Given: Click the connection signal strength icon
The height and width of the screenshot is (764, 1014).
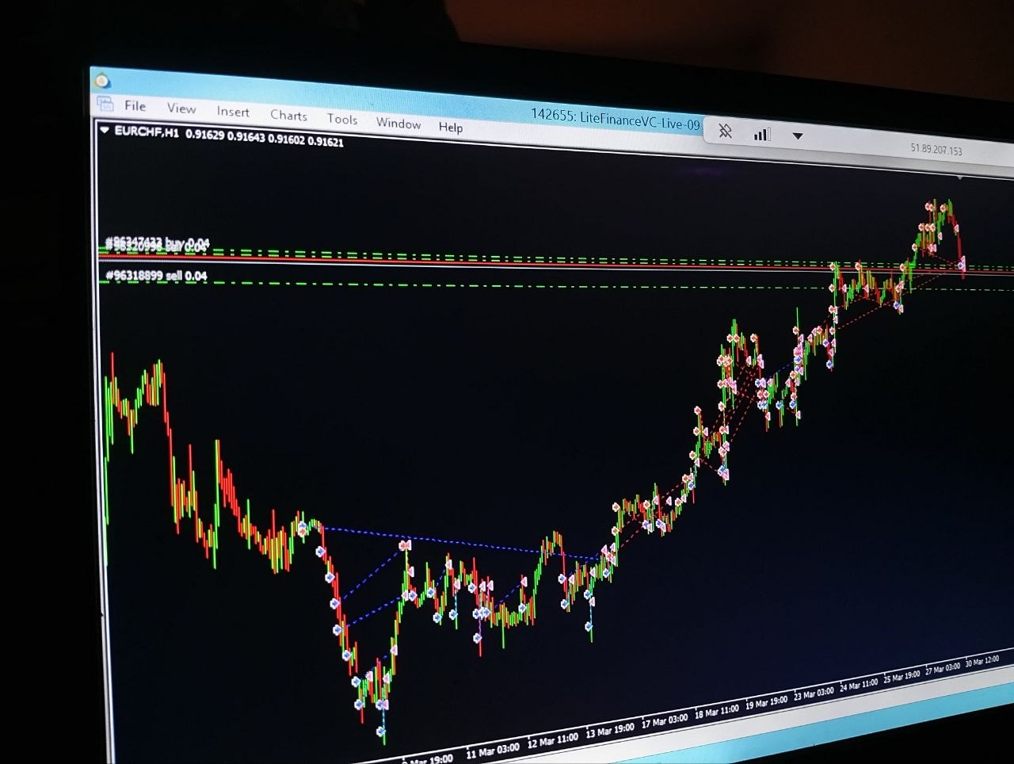Looking at the screenshot, I should pos(760,134).
